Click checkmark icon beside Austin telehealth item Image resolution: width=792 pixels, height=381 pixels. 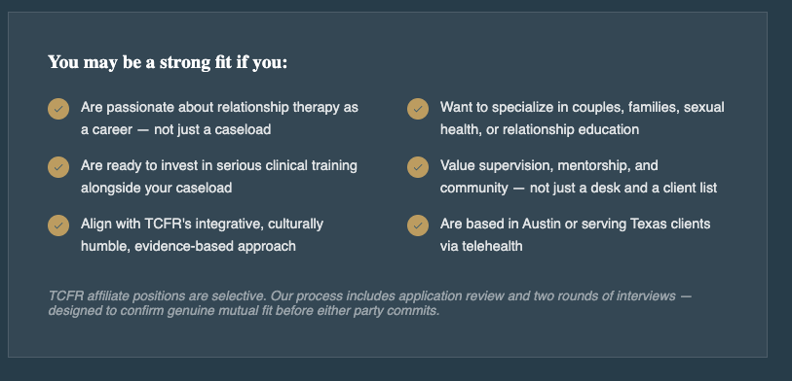point(418,225)
